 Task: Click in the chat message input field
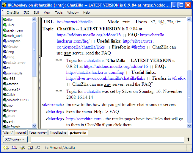coord(107,140)
